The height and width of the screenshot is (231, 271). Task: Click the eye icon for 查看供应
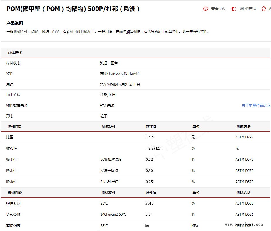click(206, 9)
